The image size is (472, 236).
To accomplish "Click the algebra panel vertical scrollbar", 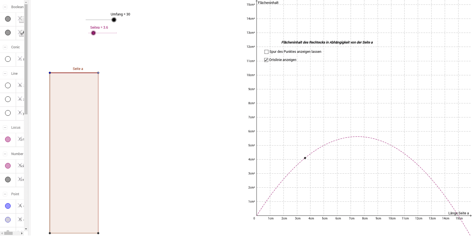I will point(26,59).
